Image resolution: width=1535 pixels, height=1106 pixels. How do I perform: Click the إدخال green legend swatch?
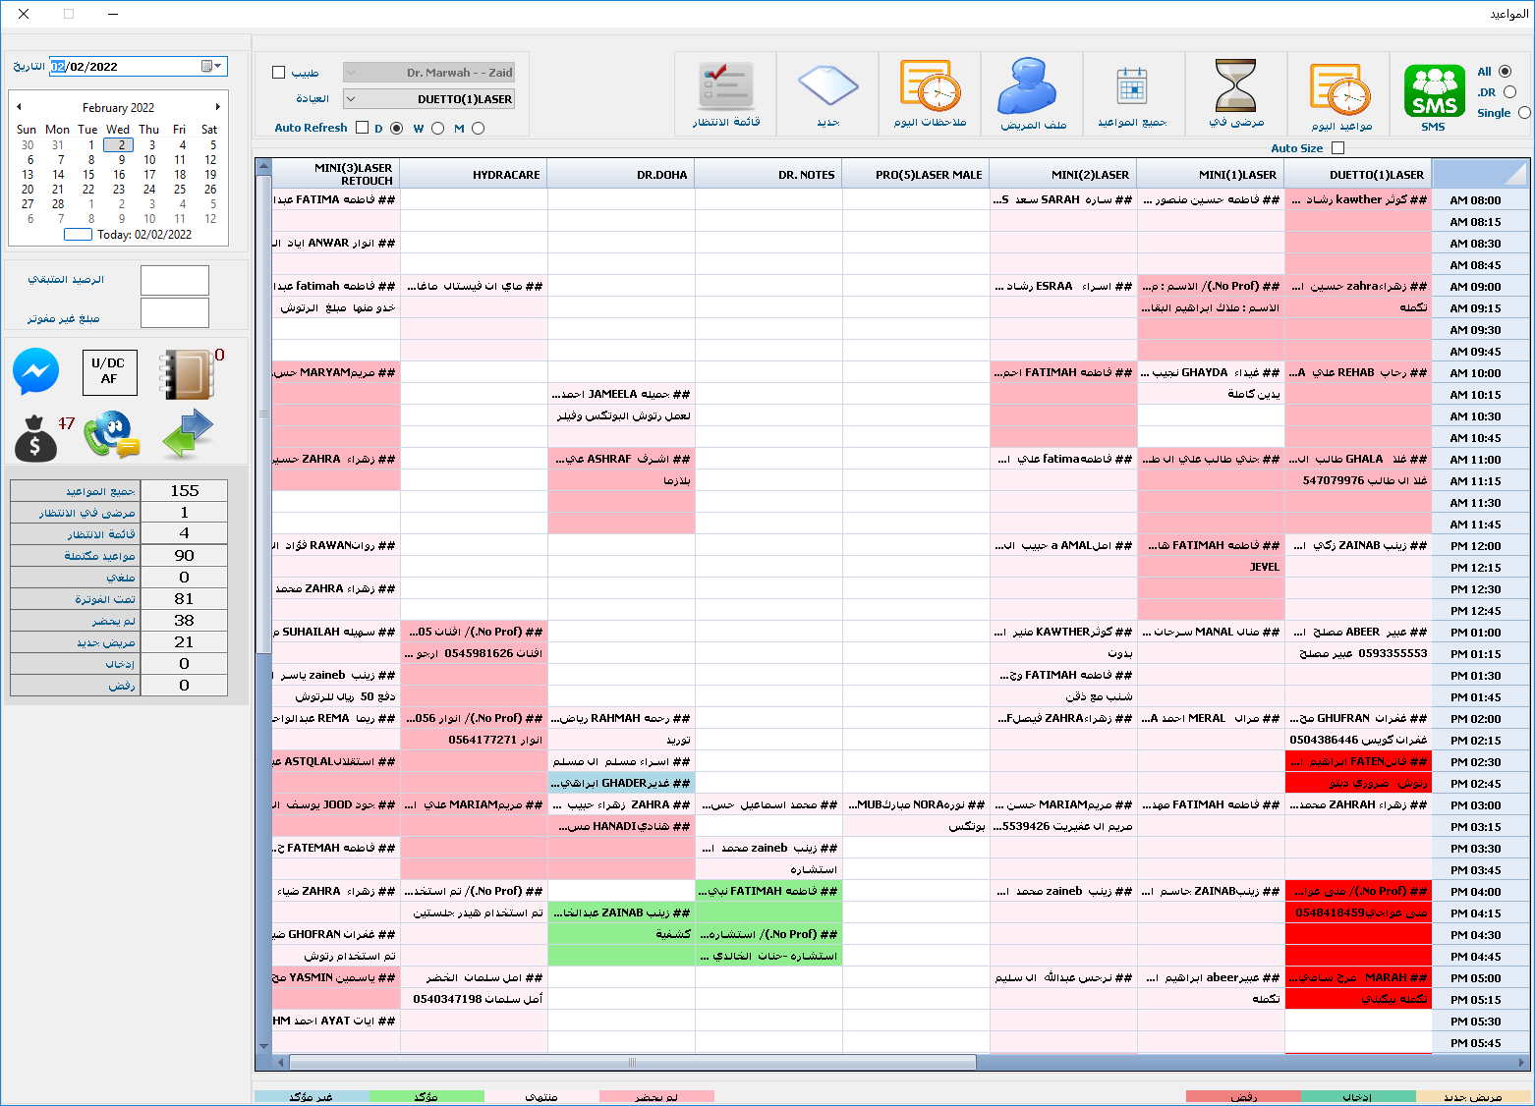(x=1358, y=1097)
